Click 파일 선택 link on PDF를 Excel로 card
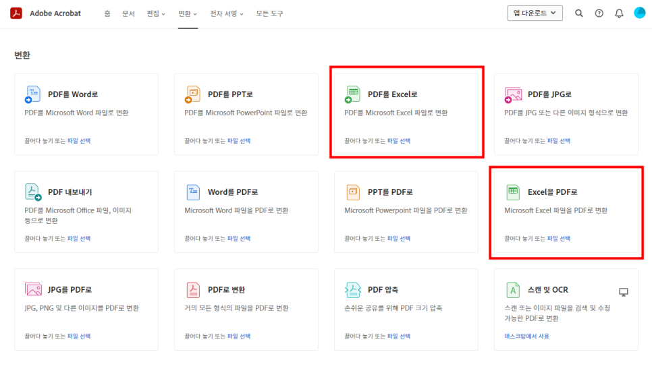This screenshot has width=652, height=379. pyautogui.click(x=399, y=141)
